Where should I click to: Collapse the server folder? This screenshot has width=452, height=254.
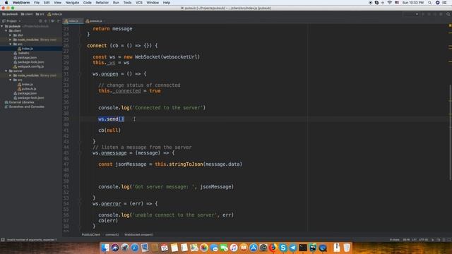[x=6, y=71]
